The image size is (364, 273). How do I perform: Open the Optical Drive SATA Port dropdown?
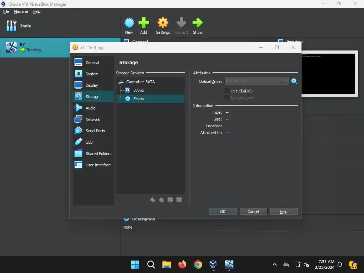257,81
